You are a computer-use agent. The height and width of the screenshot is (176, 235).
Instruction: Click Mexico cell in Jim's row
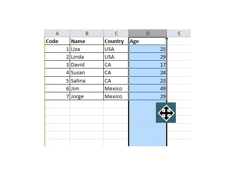click(x=116, y=88)
